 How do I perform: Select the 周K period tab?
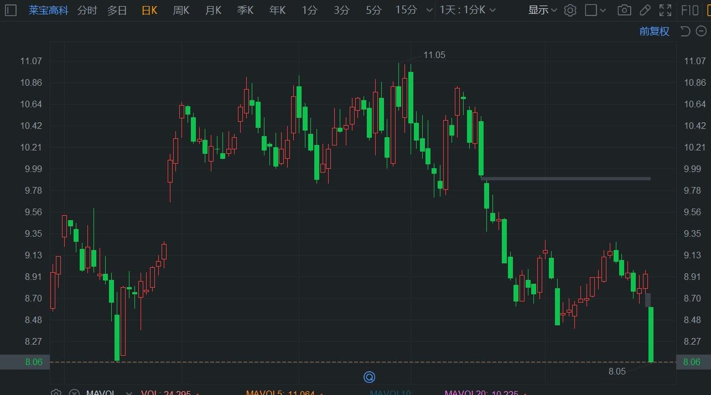point(181,10)
